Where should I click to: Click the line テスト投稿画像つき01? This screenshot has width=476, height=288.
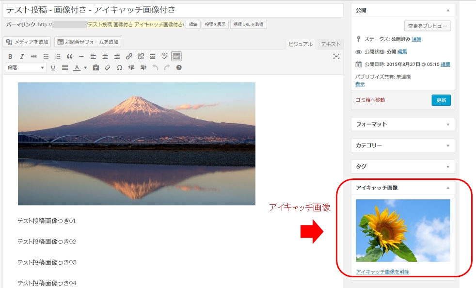pos(47,221)
